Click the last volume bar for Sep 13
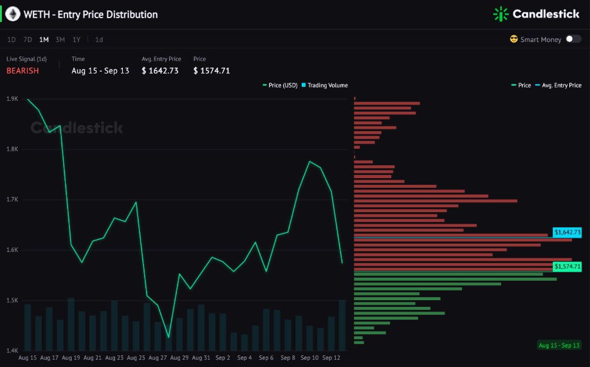 pos(342,325)
